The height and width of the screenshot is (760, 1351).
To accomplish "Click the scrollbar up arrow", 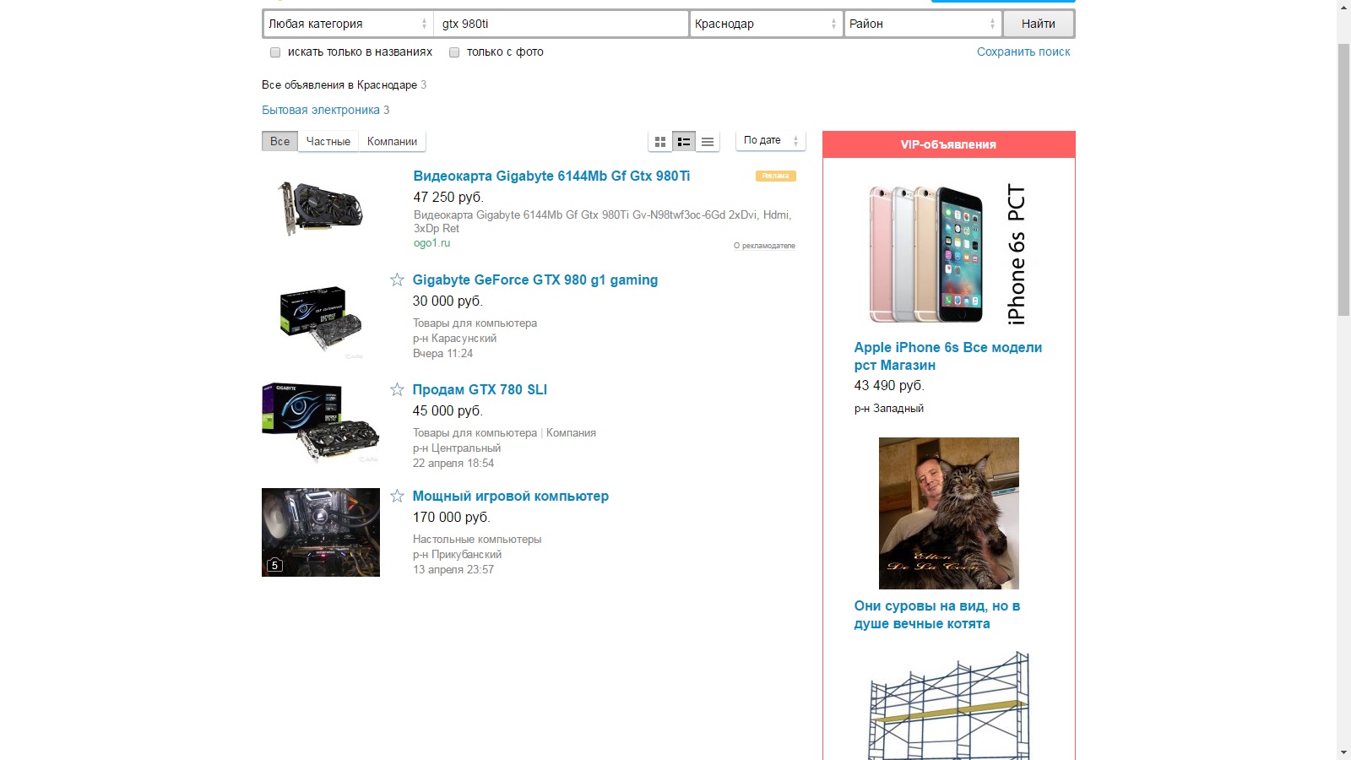I will coord(1343,7).
